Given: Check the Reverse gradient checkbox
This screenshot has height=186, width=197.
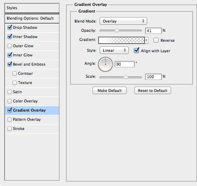Looking at the screenshot, I should point(156,40).
